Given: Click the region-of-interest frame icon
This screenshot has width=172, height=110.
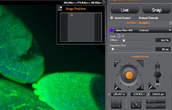Looking at the screenshot, I should coord(136,103).
